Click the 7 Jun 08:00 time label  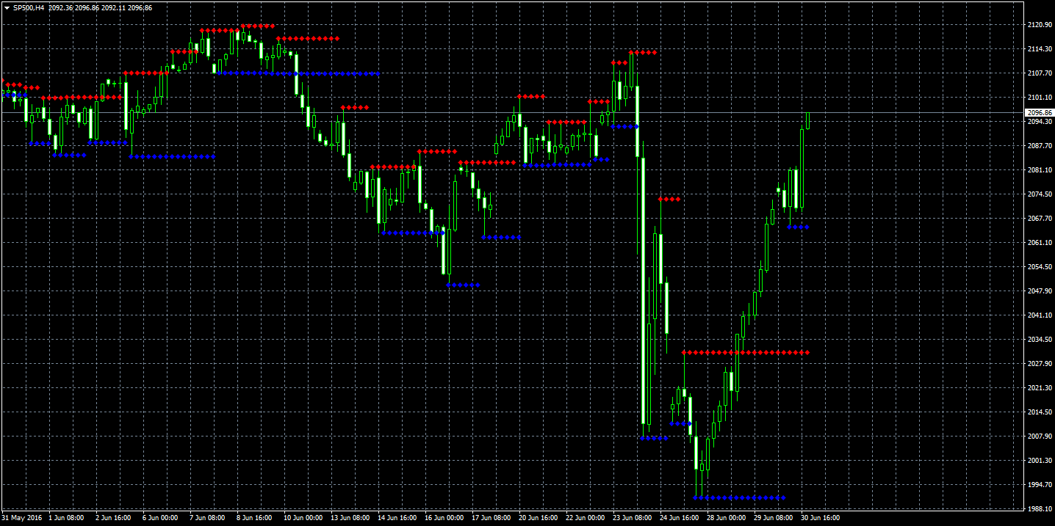[x=207, y=518]
